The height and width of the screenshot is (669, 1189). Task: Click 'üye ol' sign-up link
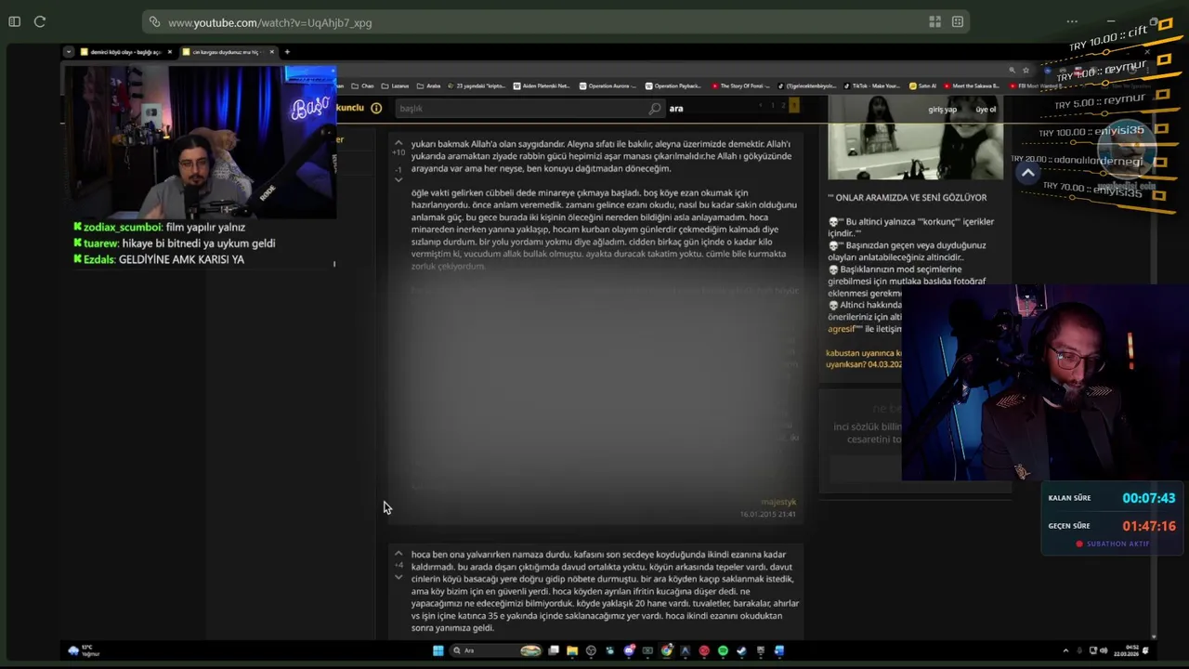[986, 110]
